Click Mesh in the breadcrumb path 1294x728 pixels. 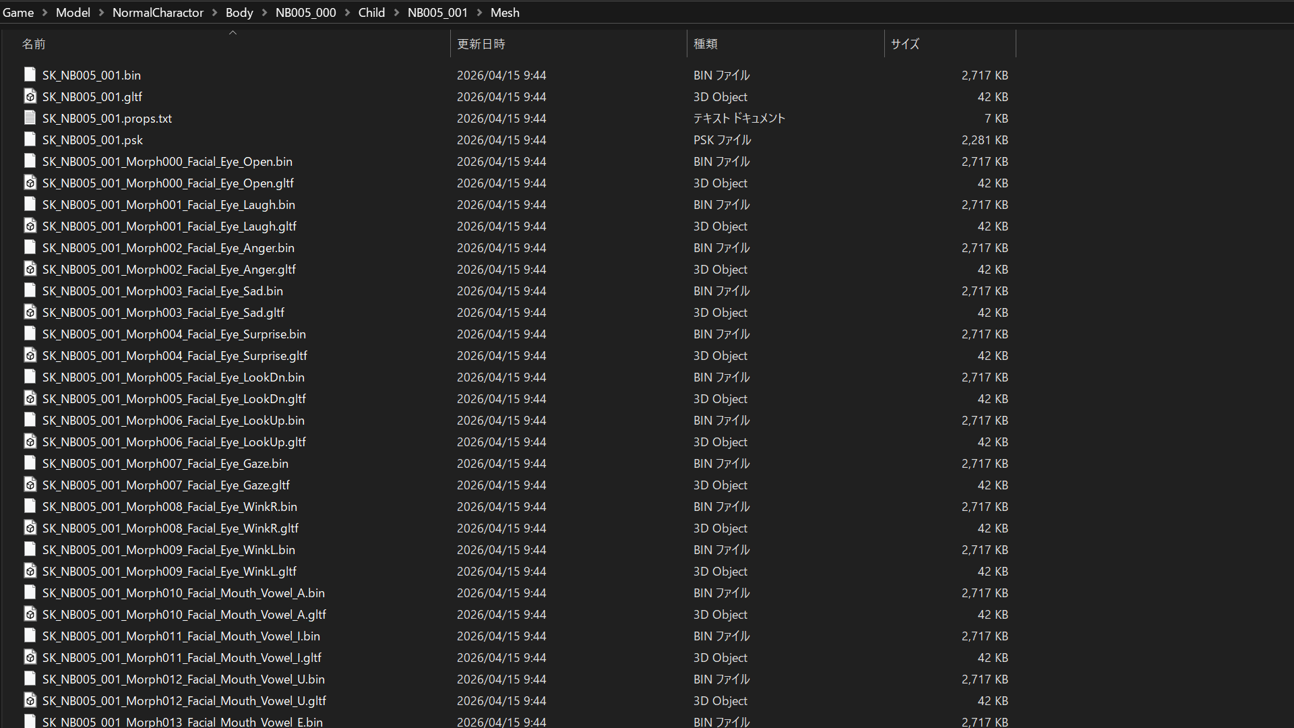pos(505,13)
